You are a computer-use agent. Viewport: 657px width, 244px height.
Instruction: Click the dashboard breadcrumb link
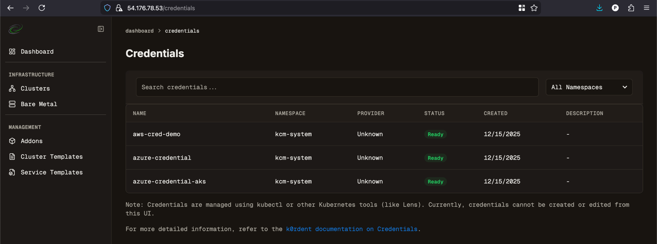[139, 31]
